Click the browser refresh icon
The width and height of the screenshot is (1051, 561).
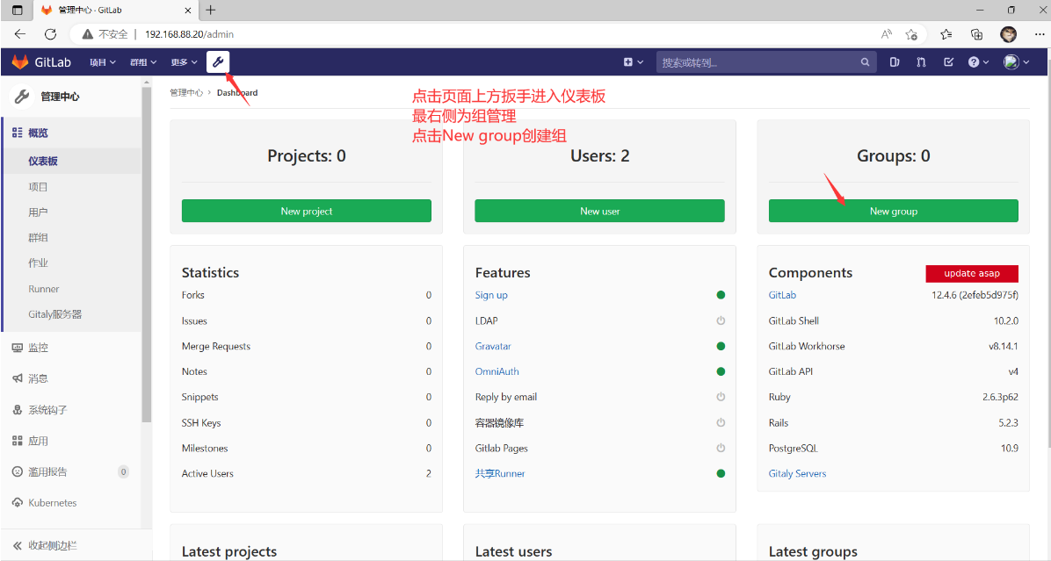[50, 34]
